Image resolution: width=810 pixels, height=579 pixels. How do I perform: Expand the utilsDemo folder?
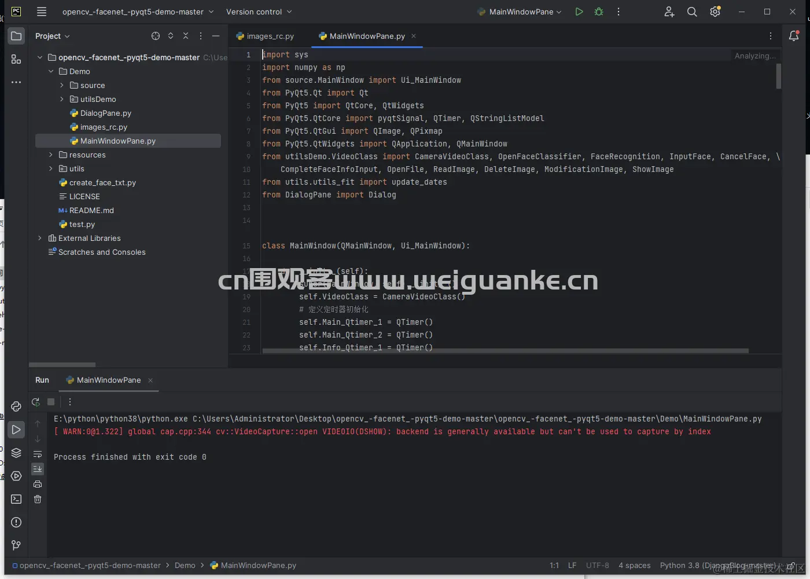[x=62, y=99]
